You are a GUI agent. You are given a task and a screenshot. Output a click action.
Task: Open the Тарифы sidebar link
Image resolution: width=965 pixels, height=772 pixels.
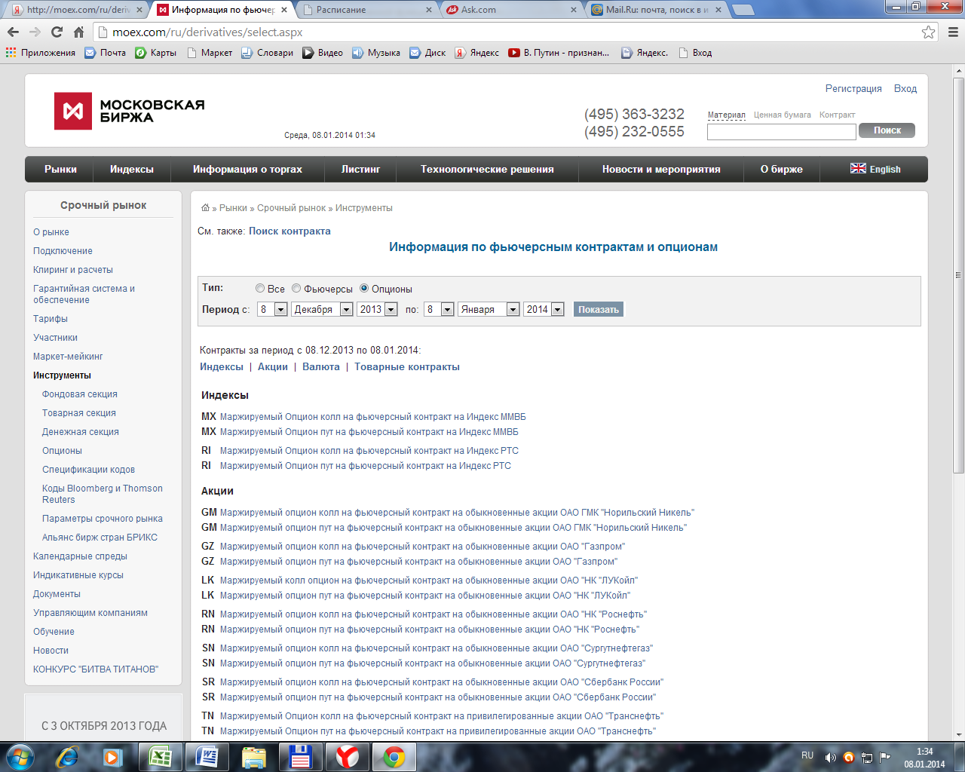pos(51,318)
